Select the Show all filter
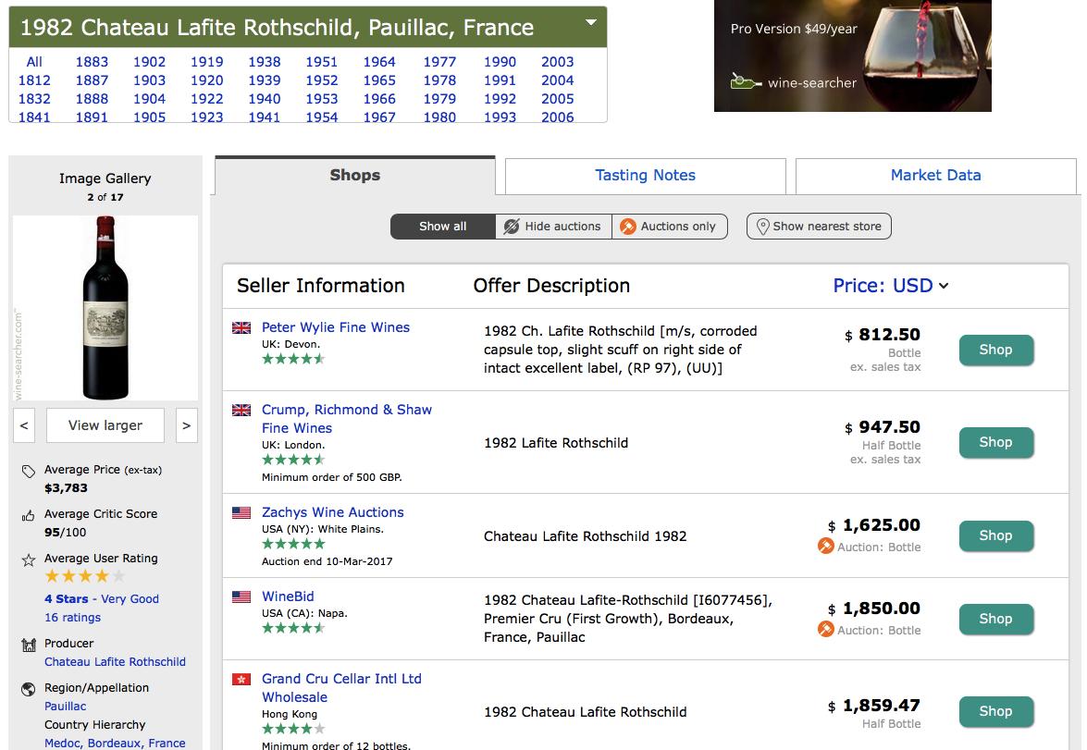The height and width of the screenshot is (750, 1087). pos(442,226)
